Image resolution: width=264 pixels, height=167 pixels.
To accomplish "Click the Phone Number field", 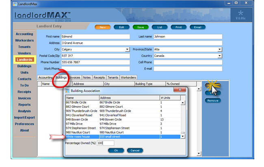I will pyautogui.click(x=95, y=62).
